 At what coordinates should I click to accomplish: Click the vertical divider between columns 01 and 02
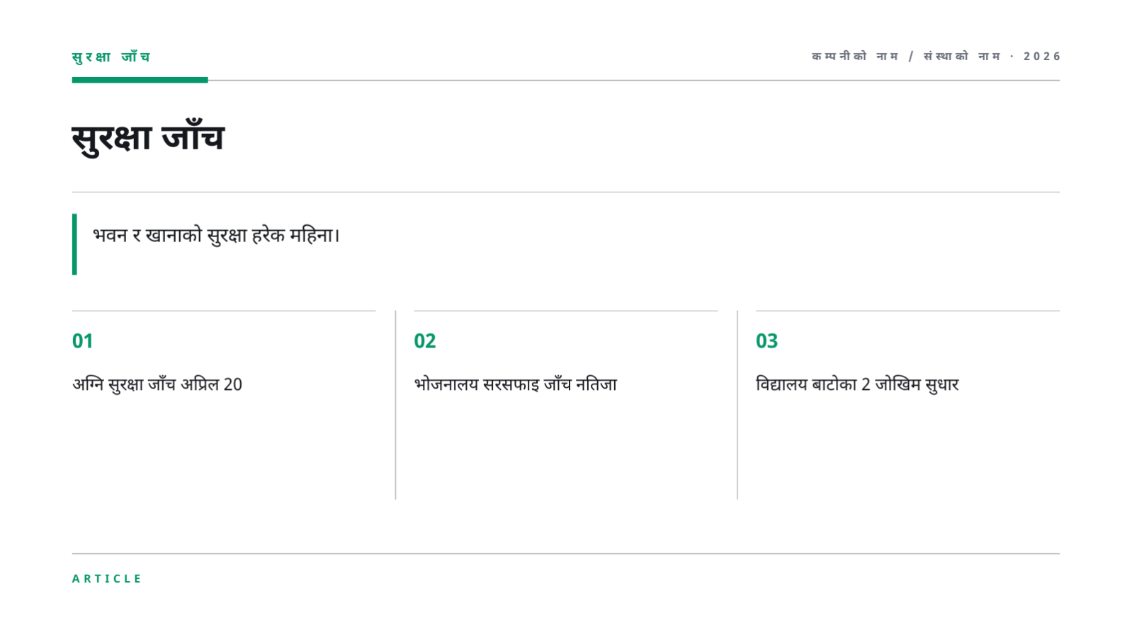point(395,405)
